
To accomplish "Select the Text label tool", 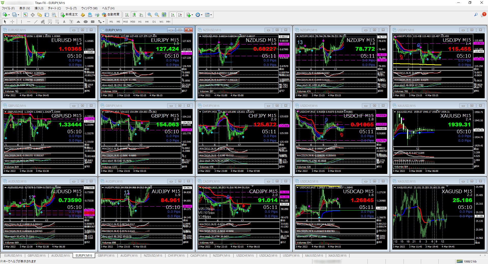I will 71,22.
